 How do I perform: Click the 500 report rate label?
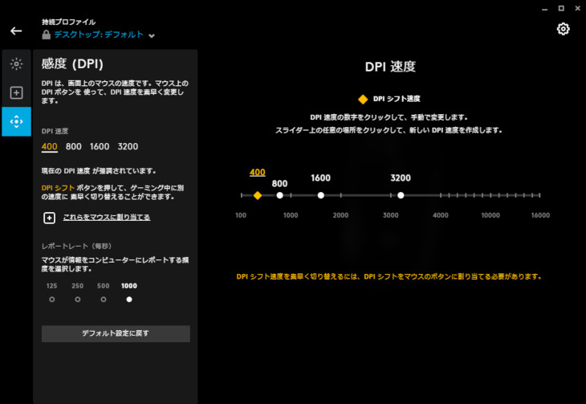point(103,286)
